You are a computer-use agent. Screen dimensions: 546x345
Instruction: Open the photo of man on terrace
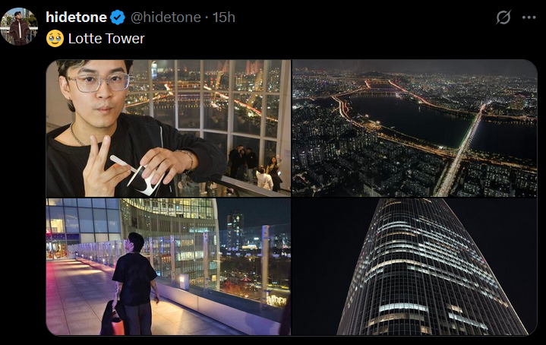tap(169, 267)
